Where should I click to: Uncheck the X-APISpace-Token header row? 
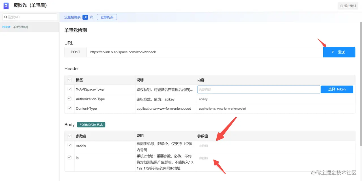click(x=69, y=89)
